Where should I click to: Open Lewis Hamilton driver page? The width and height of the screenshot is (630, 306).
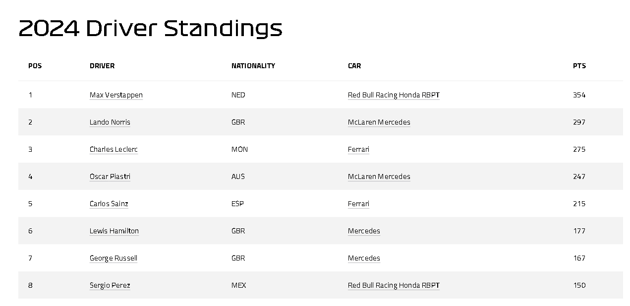pos(114,231)
